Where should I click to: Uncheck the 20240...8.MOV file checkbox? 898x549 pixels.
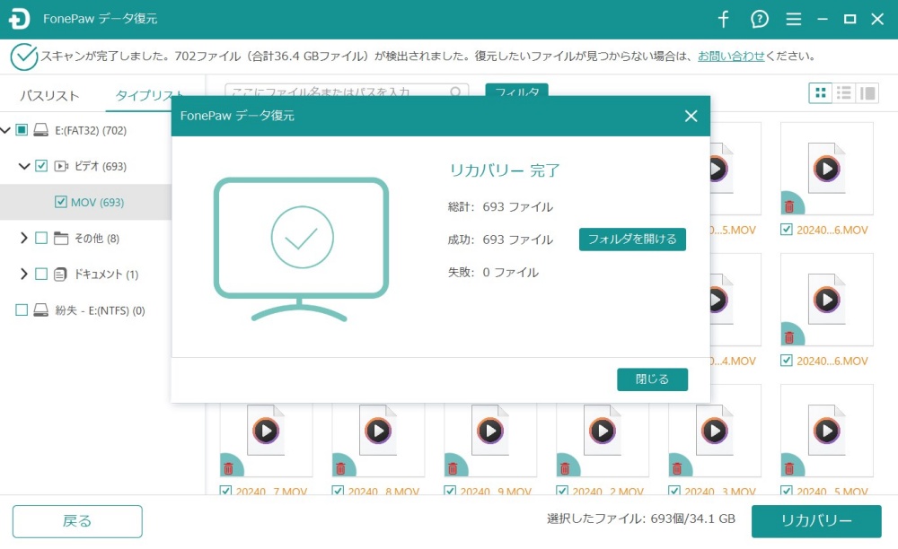(x=338, y=492)
